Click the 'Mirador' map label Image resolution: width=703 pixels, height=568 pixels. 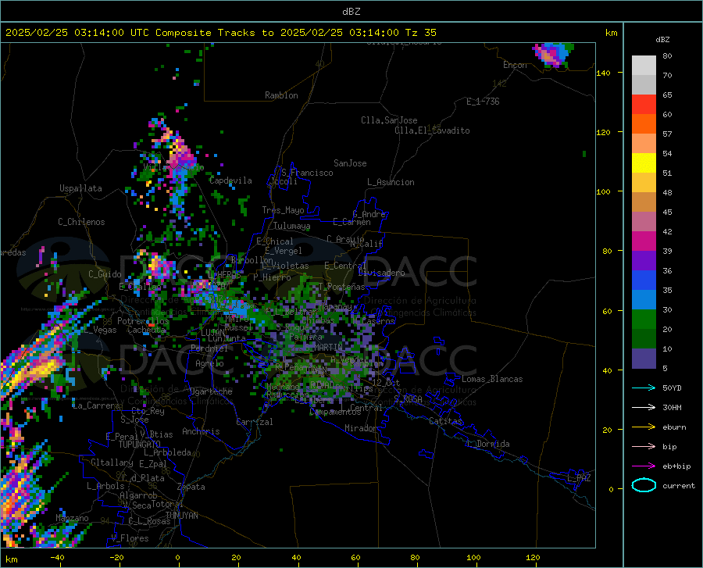pos(361,428)
